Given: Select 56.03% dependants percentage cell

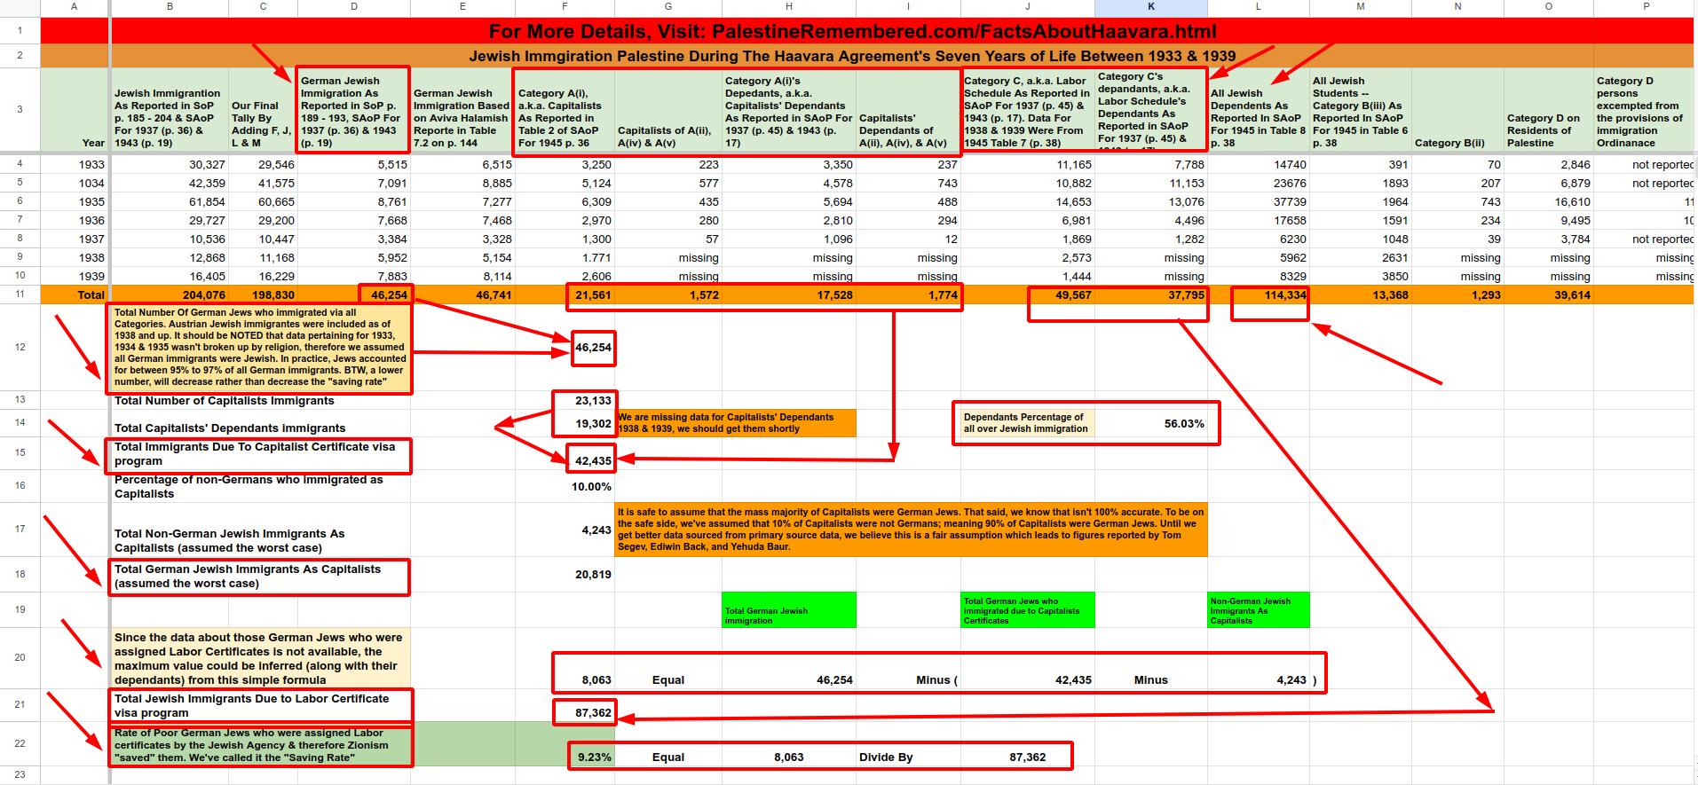Looking at the screenshot, I should pos(1151,423).
